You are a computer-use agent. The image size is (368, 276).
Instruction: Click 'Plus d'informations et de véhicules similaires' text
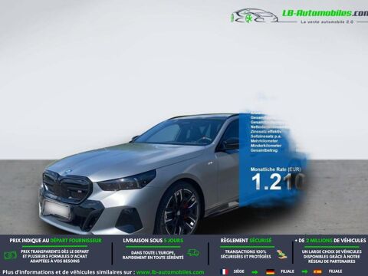(x=68, y=272)
